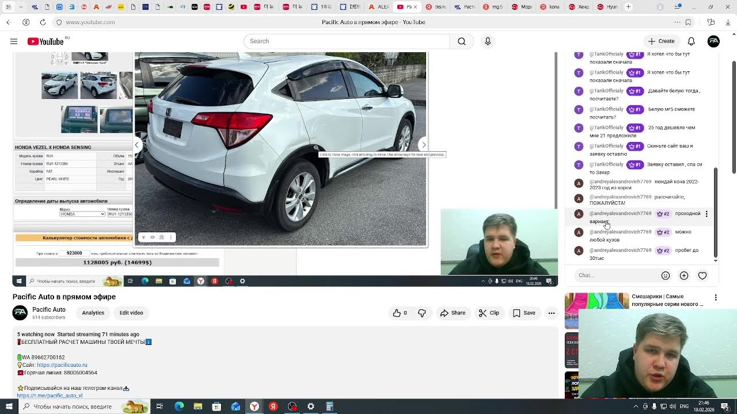Create a Clip of the stream
Viewport: 737px width, 414px height.
(489, 313)
